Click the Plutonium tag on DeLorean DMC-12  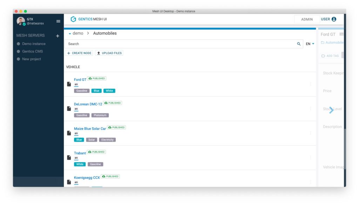[x=100, y=115]
